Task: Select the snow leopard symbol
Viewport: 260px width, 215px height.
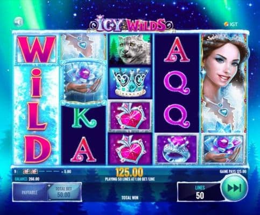Action: [x=130, y=49]
